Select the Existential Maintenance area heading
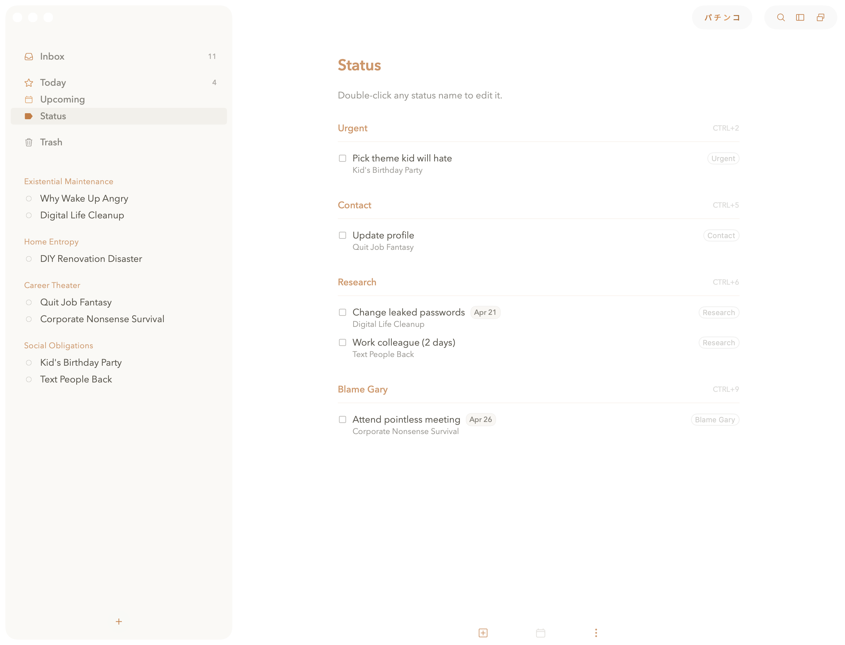The image size is (845, 645). coord(69,182)
